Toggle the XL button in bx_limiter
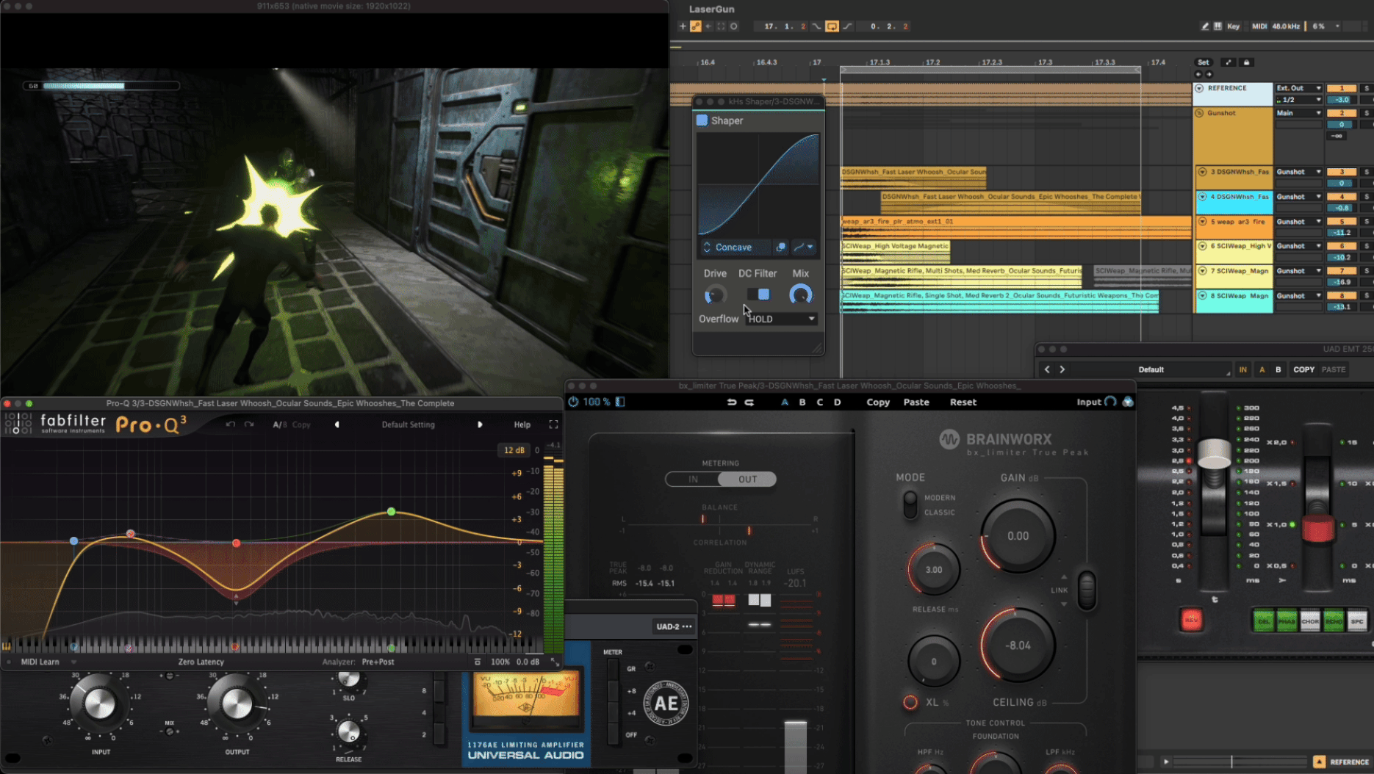 point(910,702)
